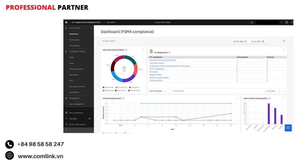308x162 pixels.
Task: Click the Menu preferences icon
Action: (66, 113)
